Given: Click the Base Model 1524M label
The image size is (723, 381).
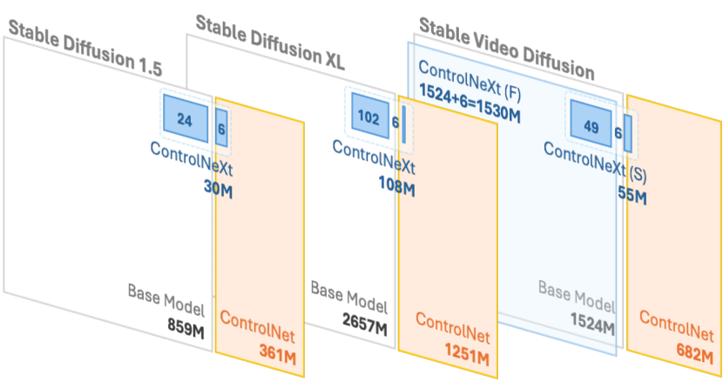Looking at the screenshot, I should pos(578,310).
